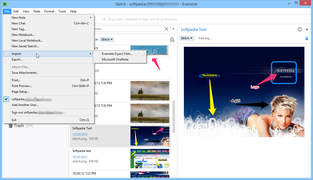This screenshot has height=180, width=313.
Task: Open the Trash icon in sidebar
Action: click(x=11, y=126)
